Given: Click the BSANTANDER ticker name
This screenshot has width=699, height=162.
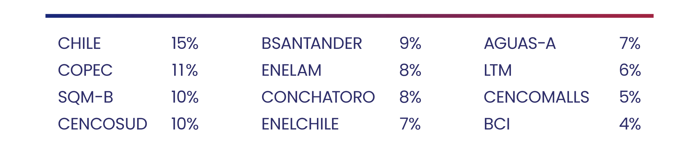Looking at the screenshot, I should pyautogui.click(x=312, y=44).
